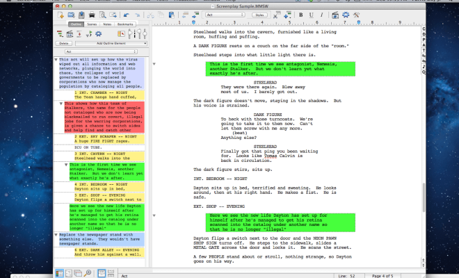The height and width of the screenshot is (278, 459).
Task: Click the colored outline levels icon in sidebar
Action: coord(60,34)
